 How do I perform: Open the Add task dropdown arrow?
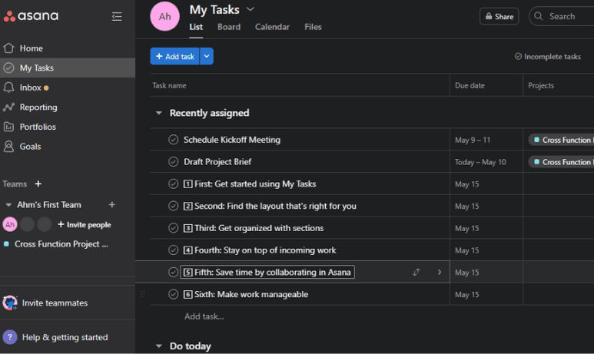tap(207, 56)
